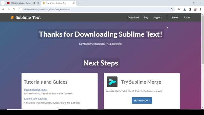Image resolution: width=204 pixels, height=115 pixels.
Task: View site information icon in address bar
Action: coord(20,9)
